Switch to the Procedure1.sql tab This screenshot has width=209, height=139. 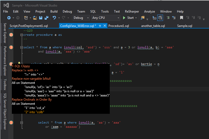(119, 26)
